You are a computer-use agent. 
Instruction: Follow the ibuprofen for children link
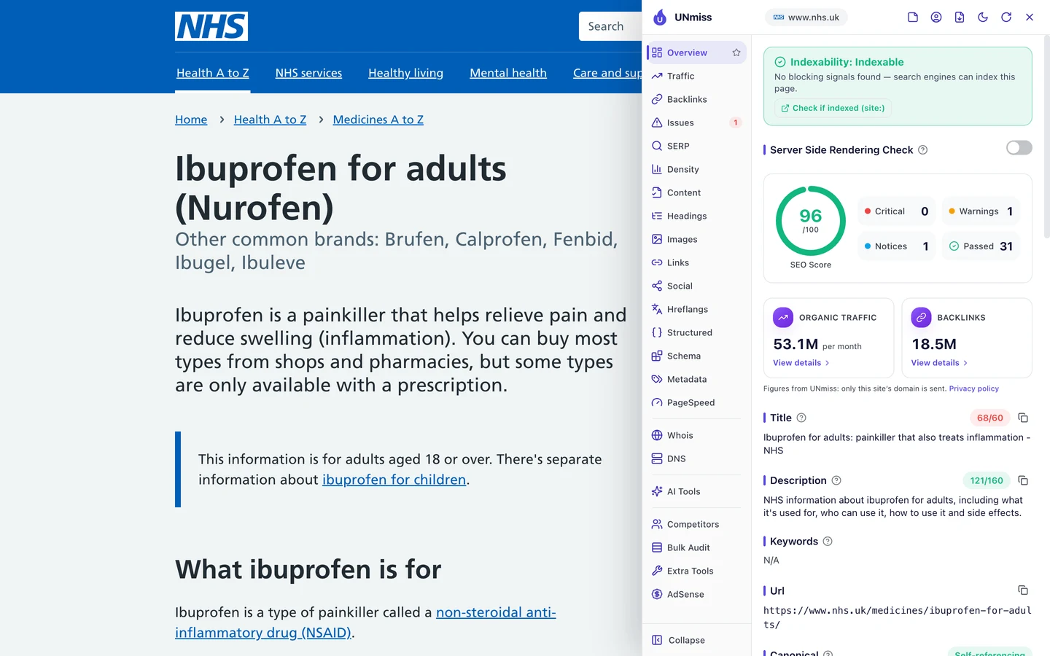(394, 480)
